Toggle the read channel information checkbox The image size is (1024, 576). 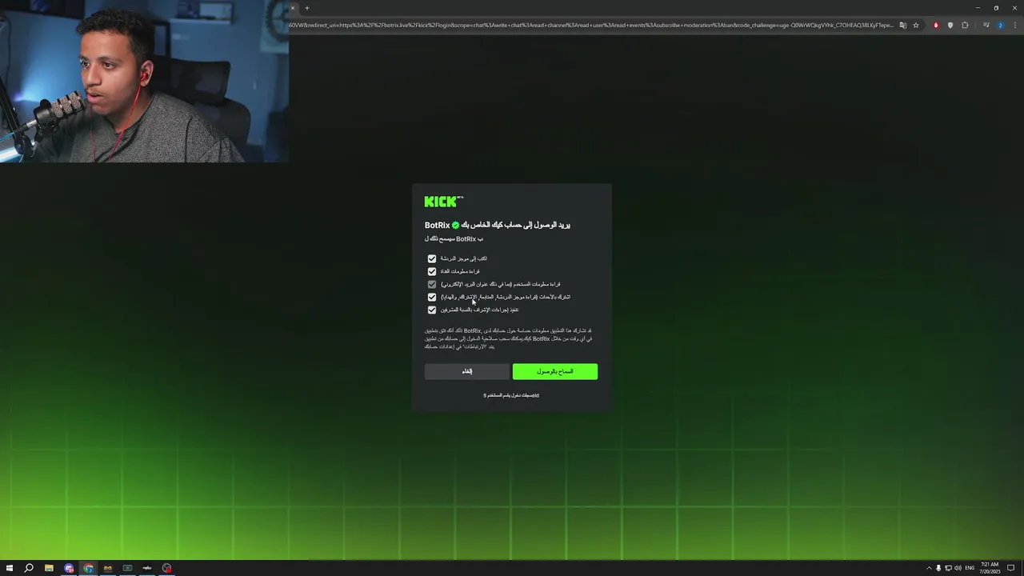point(432,271)
